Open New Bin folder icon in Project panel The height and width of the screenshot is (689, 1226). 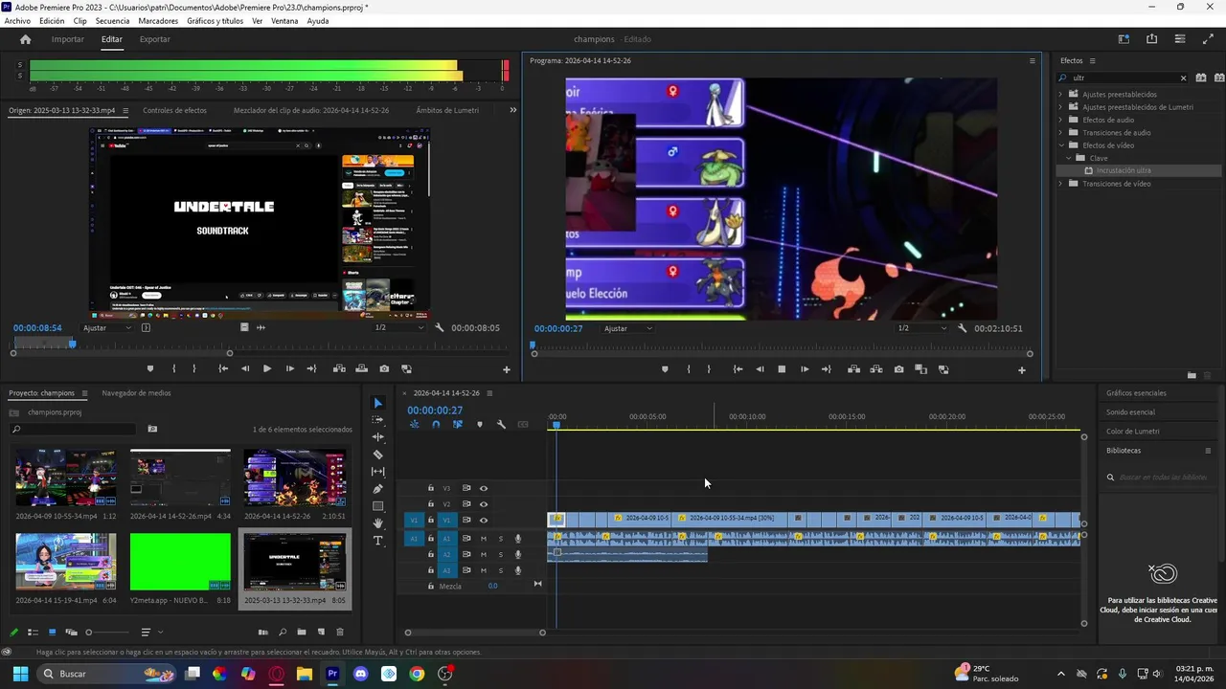click(302, 633)
